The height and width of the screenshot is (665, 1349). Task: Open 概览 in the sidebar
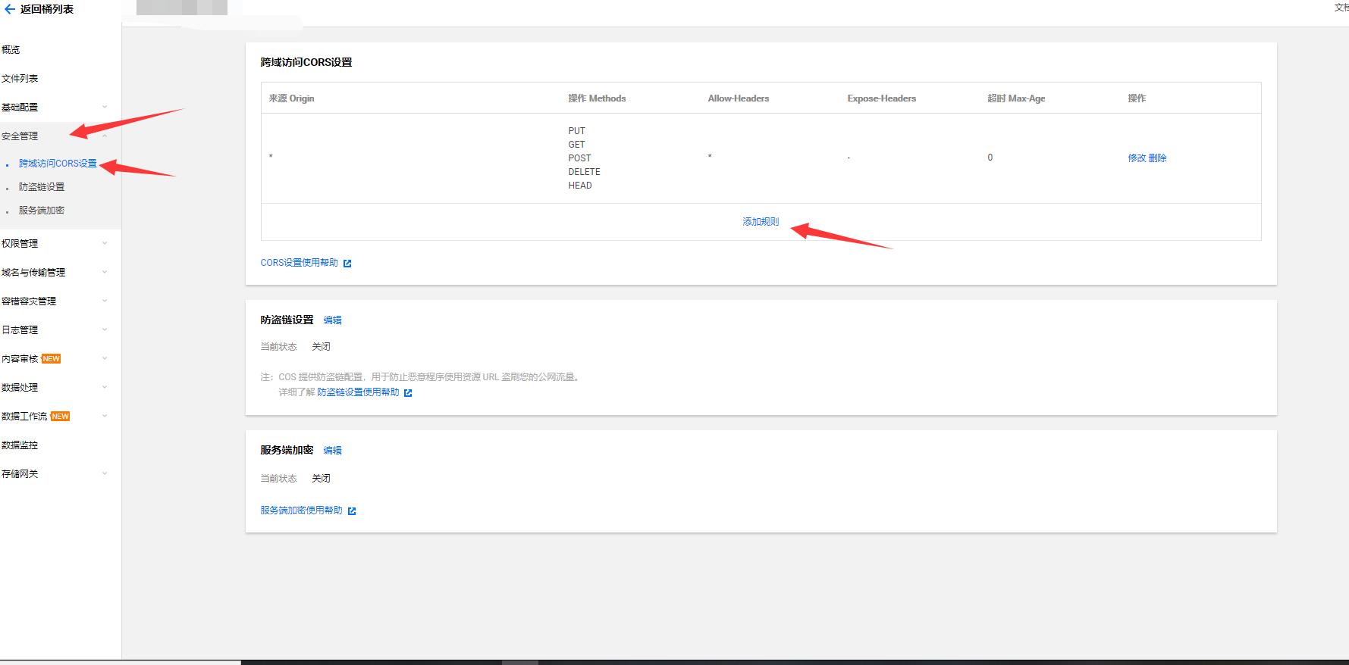click(11, 50)
